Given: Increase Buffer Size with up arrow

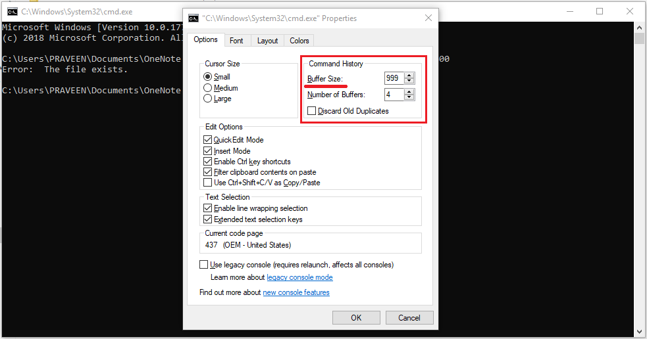Looking at the screenshot, I should coord(409,76).
